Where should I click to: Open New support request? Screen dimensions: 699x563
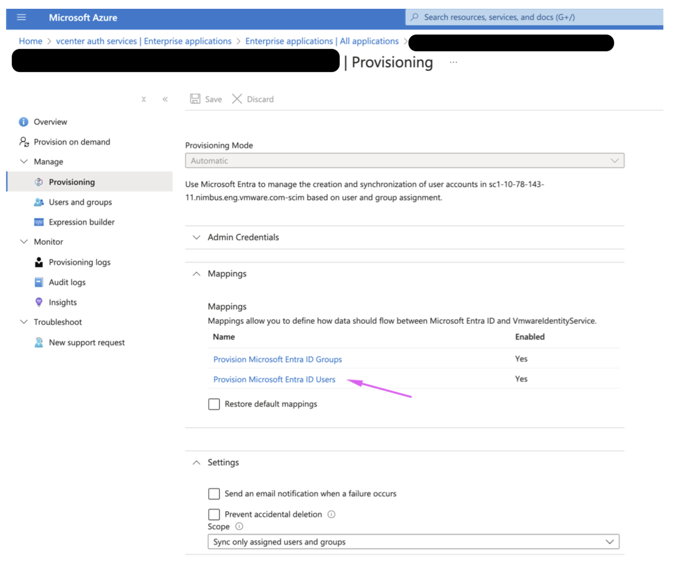click(87, 343)
